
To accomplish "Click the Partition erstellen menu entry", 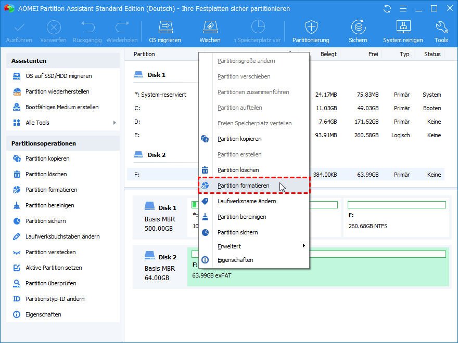I will pos(254,154).
